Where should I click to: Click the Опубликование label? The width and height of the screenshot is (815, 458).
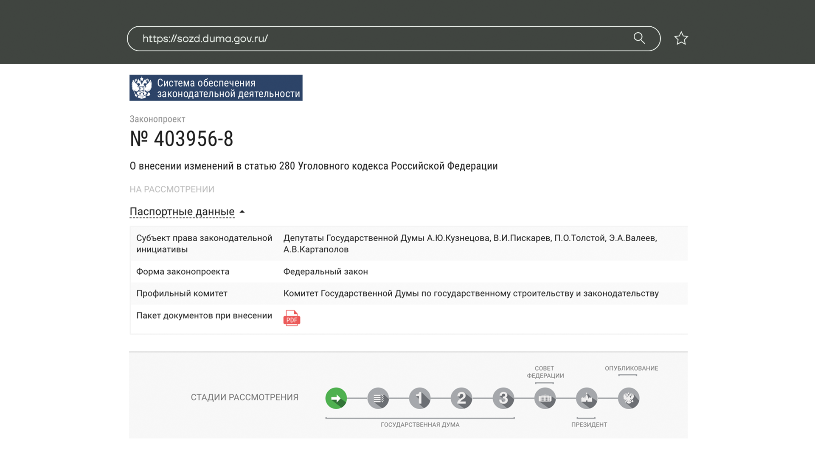click(631, 368)
